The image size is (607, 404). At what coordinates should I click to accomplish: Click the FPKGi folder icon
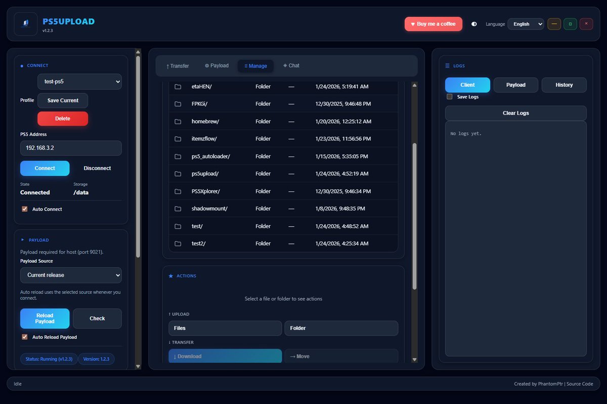coord(178,104)
